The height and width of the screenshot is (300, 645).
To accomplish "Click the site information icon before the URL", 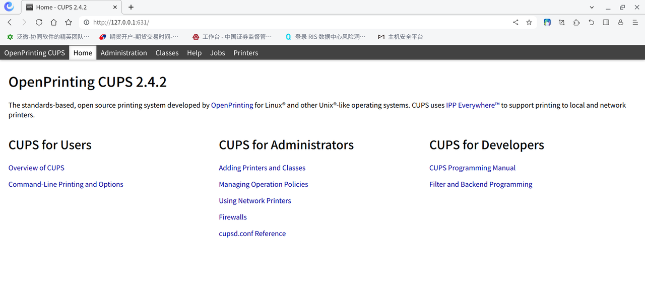I will pyautogui.click(x=86, y=22).
